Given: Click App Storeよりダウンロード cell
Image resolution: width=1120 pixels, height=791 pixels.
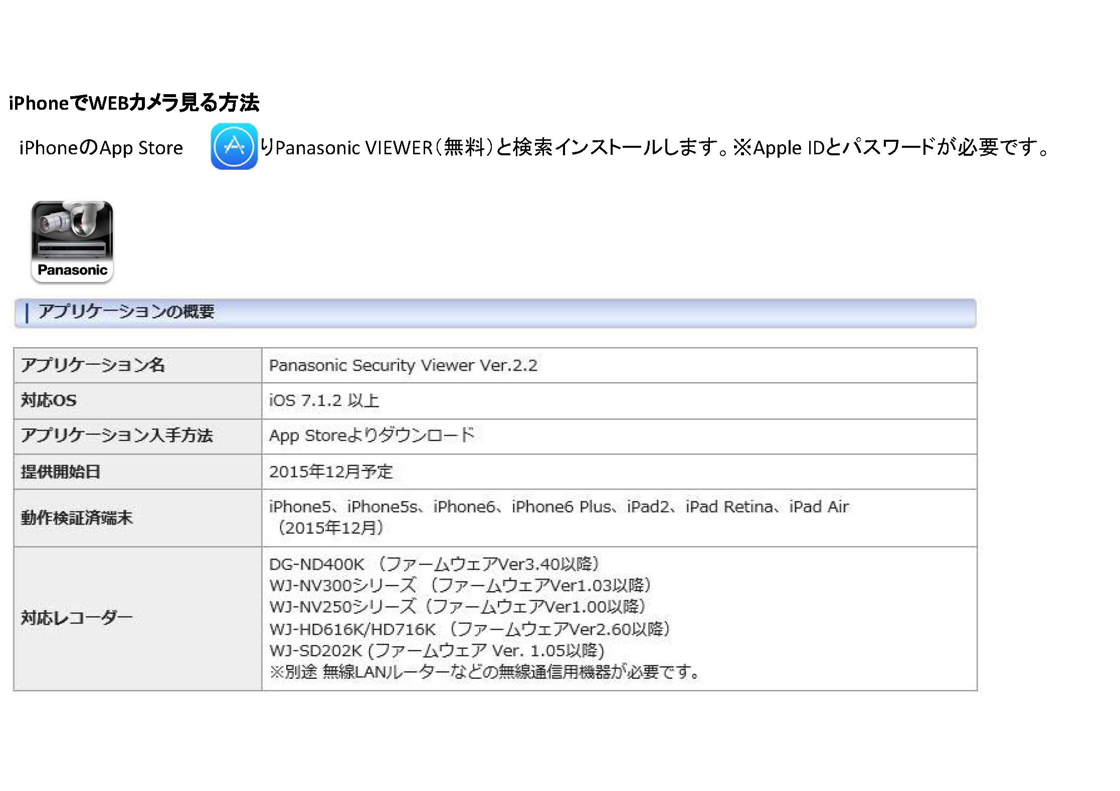Looking at the screenshot, I should tap(619, 436).
